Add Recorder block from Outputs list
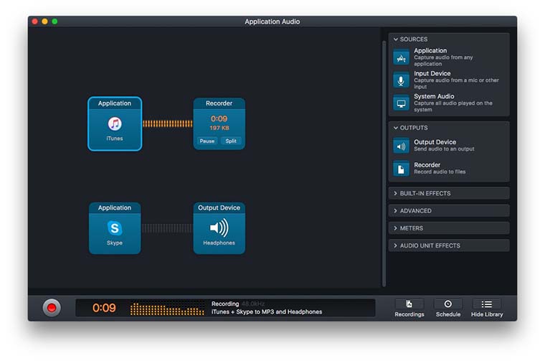This screenshot has width=545, height=361. coord(402,169)
